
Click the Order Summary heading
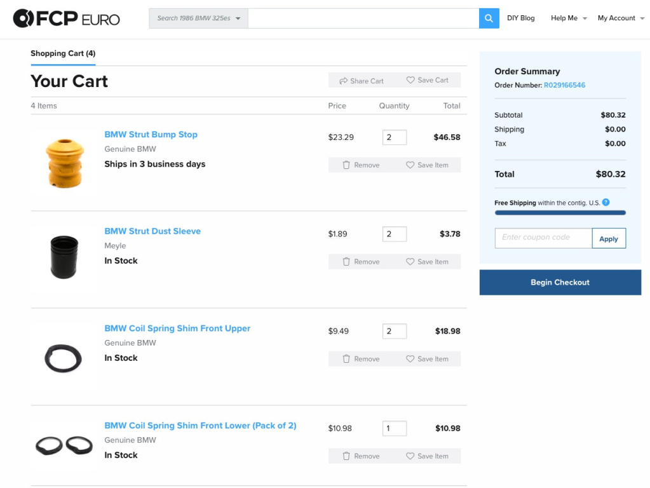tap(527, 71)
